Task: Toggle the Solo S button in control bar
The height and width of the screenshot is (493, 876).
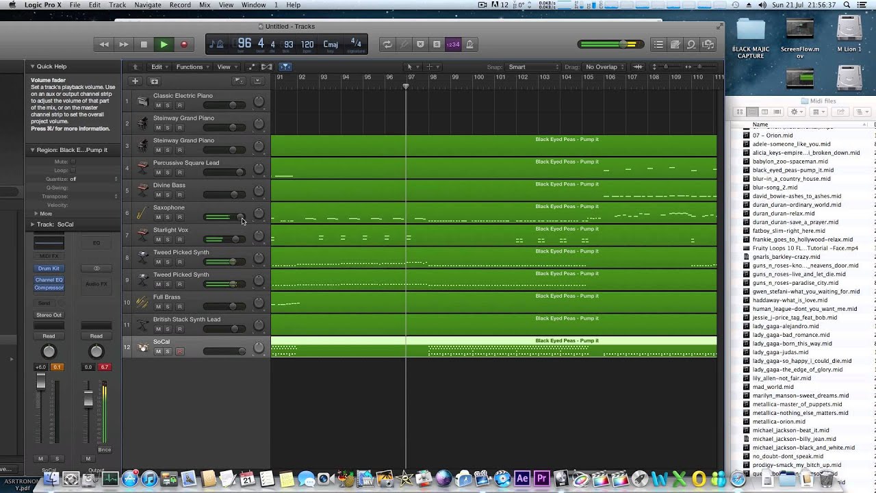Action: click(x=437, y=45)
